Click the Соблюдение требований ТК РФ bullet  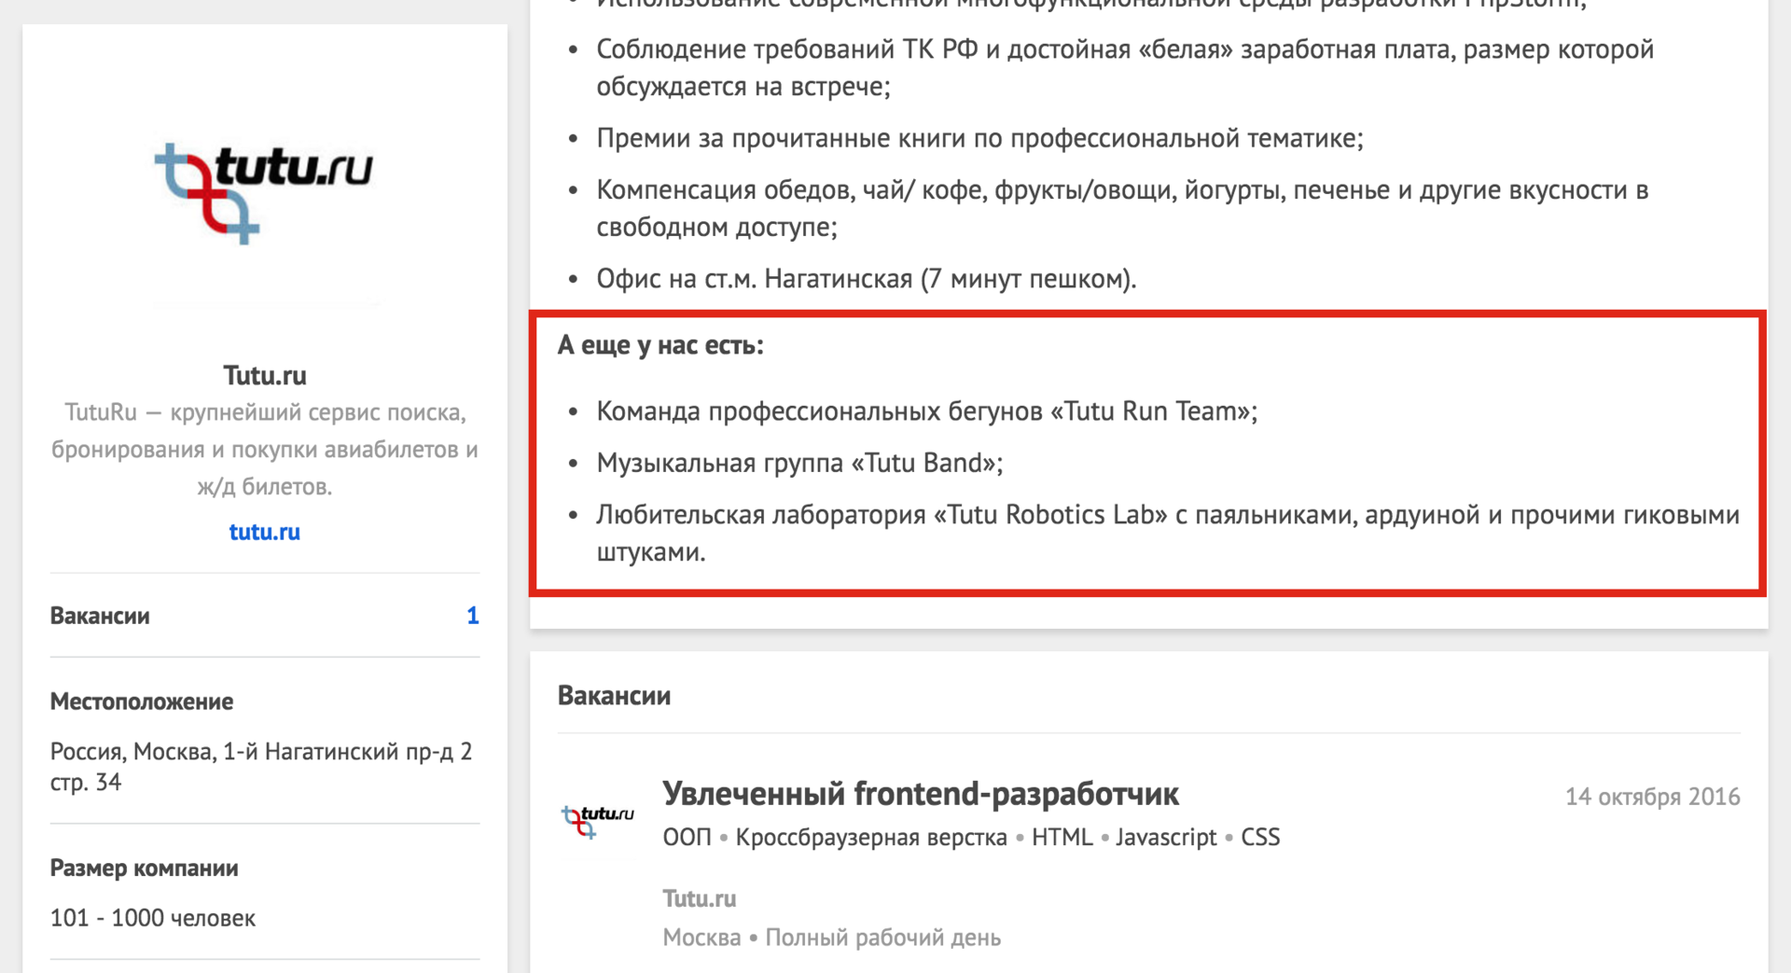(1125, 67)
